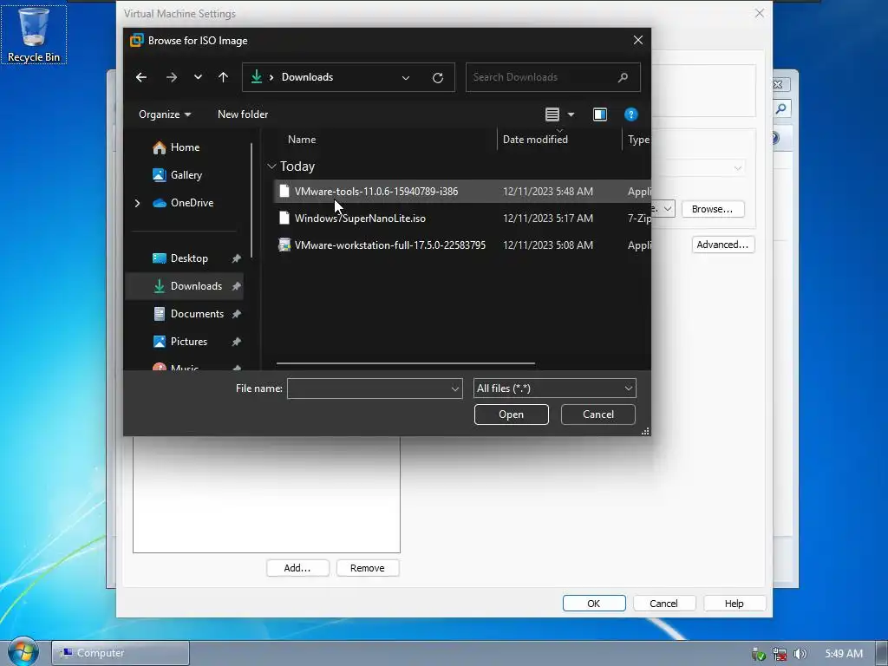Select Gallery in the navigation pane
The width and height of the screenshot is (888, 666).
coord(186,175)
